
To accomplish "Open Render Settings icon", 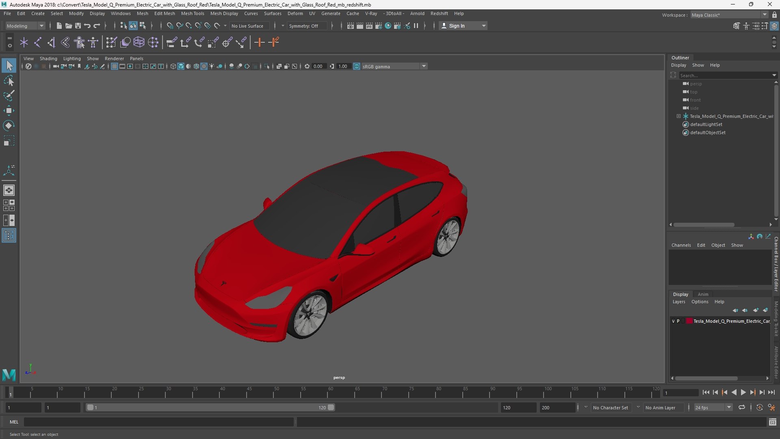I will (379, 26).
